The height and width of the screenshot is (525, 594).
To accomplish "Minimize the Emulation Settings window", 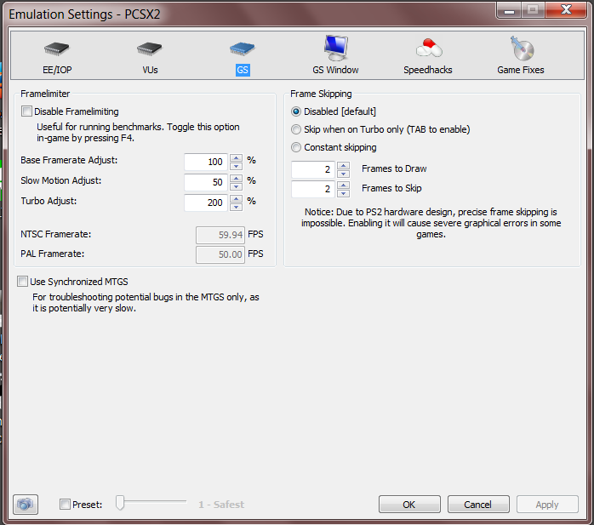I will click(509, 10).
